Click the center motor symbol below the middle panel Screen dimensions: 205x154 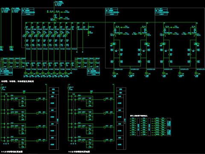(x=130, y=73)
